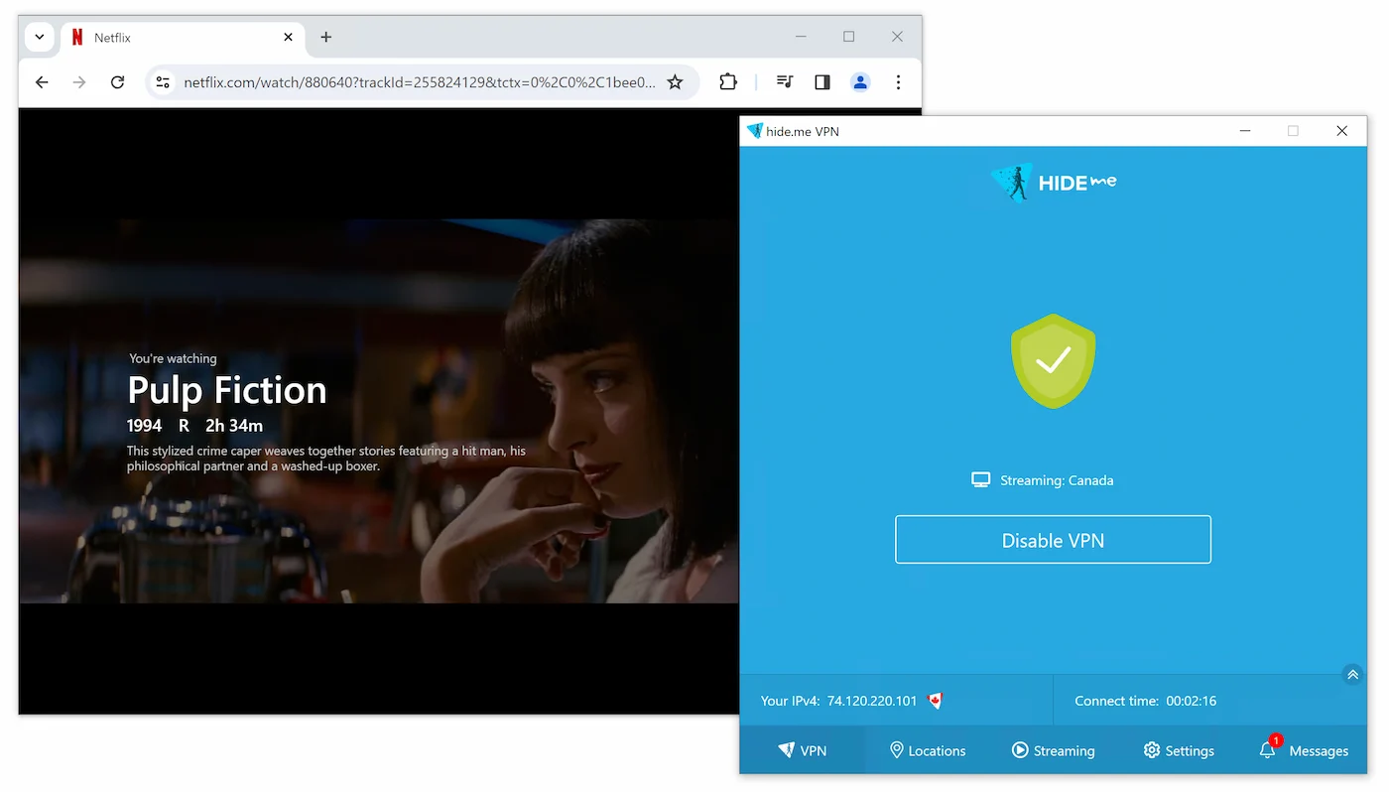
Task: Open Chrome tab search dropdown arrow
Action: pos(39,38)
